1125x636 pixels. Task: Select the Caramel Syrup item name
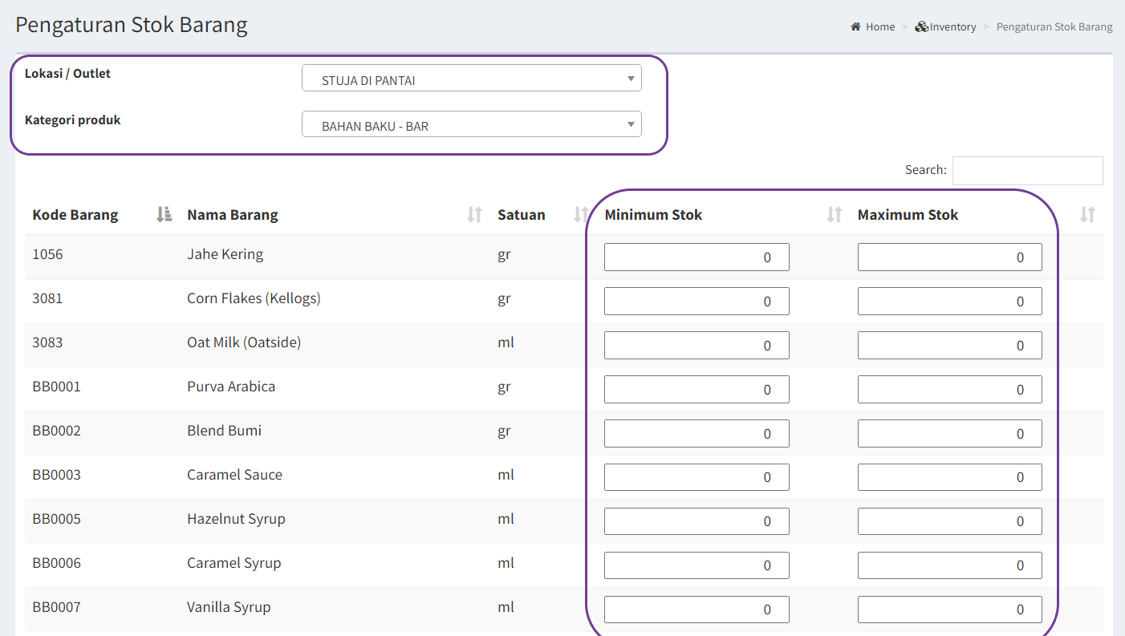pos(234,563)
